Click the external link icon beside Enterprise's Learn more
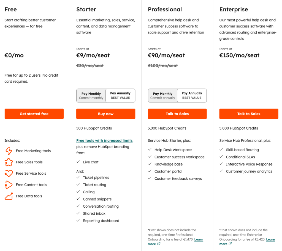282x251 pixels. (231, 244)
